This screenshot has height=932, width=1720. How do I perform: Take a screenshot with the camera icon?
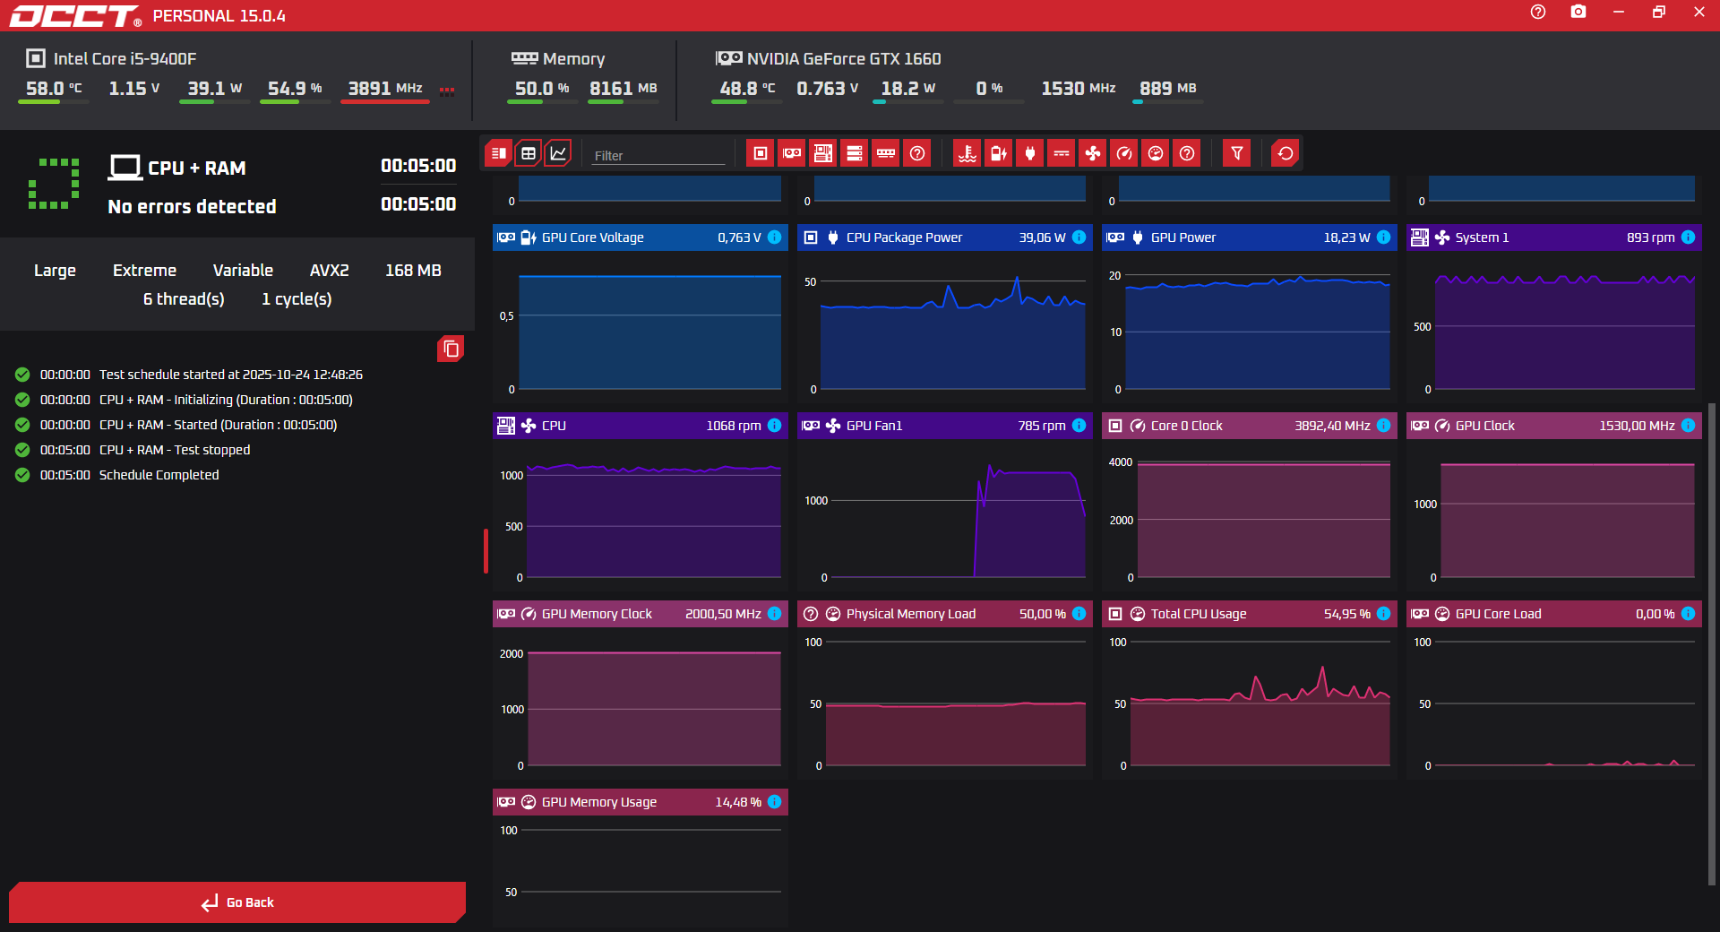1578,12
